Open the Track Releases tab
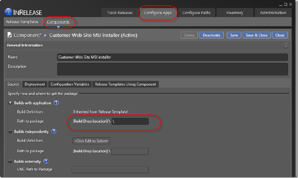Viewport: 298px width, 178px height. click(120, 13)
